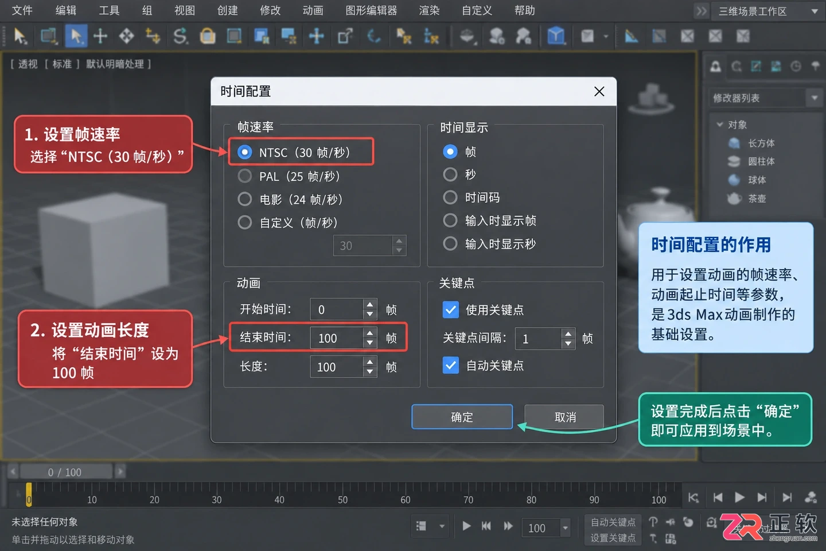Cancel the dialog with 取消

(564, 417)
